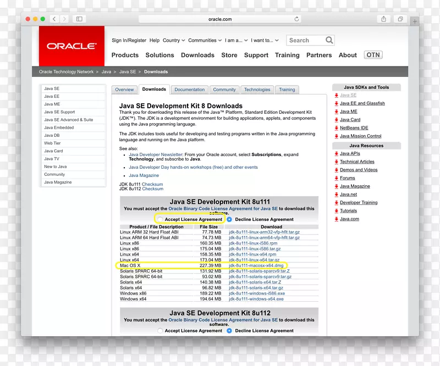Expand the Communities dropdown
This screenshot has height=366, width=440.
(x=205, y=40)
